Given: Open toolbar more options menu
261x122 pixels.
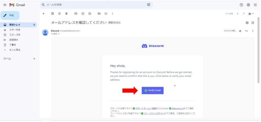Looking at the screenshot, I should pyautogui.click(x=112, y=14).
